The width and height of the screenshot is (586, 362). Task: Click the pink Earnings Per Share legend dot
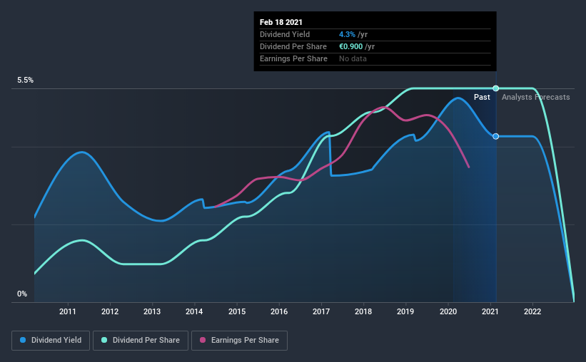click(203, 340)
